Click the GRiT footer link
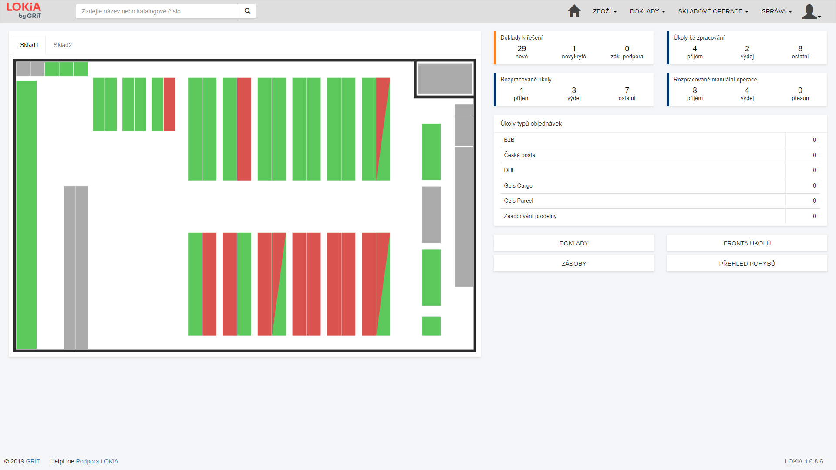The height and width of the screenshot is (470, 836). click(33, 461)
